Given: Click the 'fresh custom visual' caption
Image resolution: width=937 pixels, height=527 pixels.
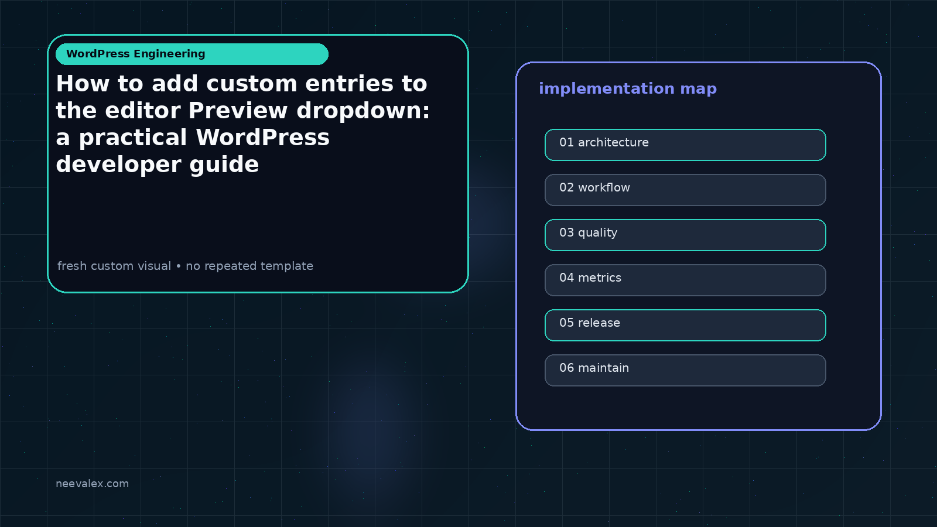Looking at the screenshot, I should click(x=185, y=266).
